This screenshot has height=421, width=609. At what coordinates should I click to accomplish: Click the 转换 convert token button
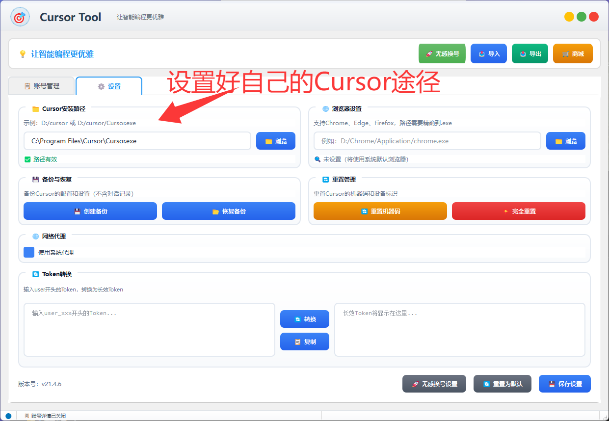[304, 319]
